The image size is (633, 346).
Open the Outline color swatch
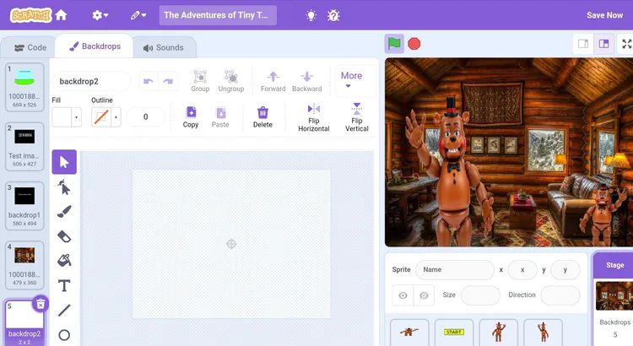pos(101,117)
